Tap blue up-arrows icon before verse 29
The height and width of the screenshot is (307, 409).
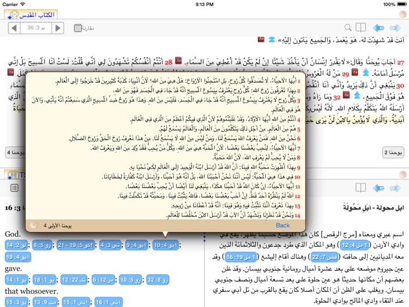pos(366,72)
